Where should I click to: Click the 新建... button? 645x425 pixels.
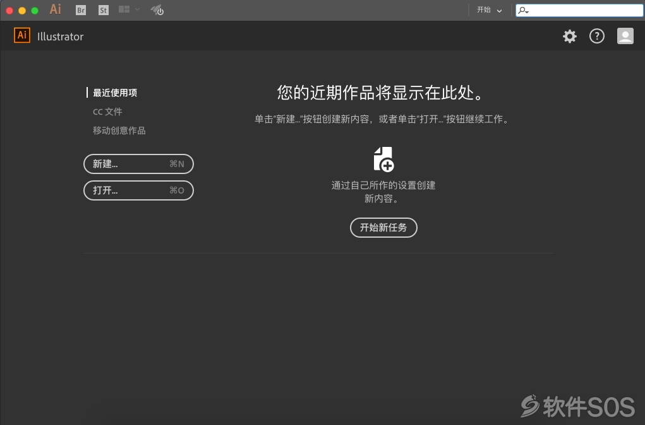(x=138, y=164)
